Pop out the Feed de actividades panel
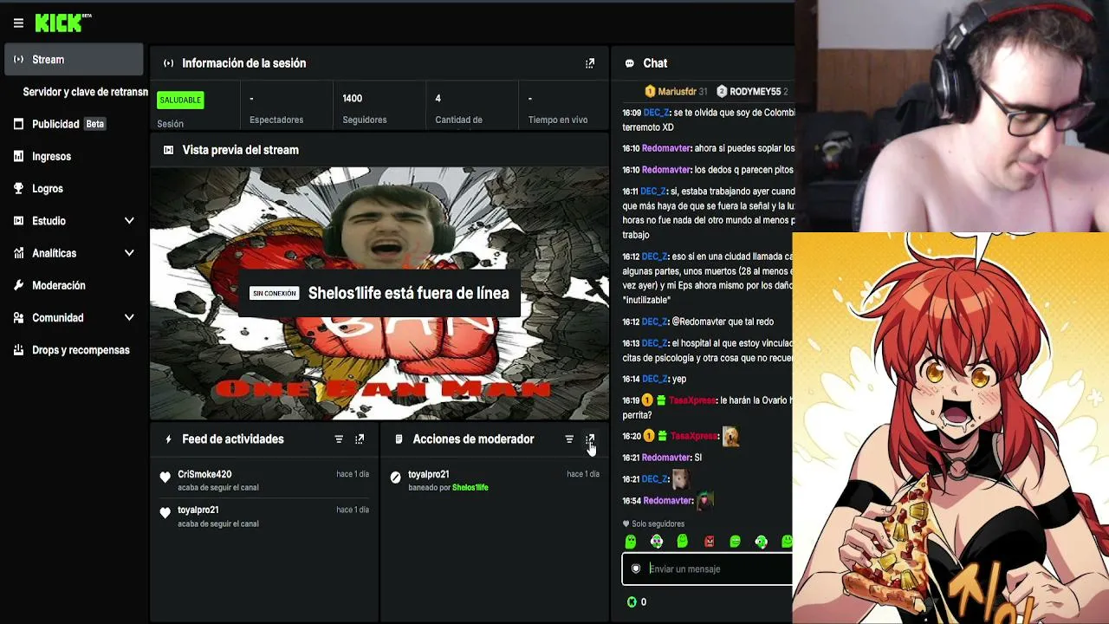The image size is (1109, 624). [x=360, y=439]
